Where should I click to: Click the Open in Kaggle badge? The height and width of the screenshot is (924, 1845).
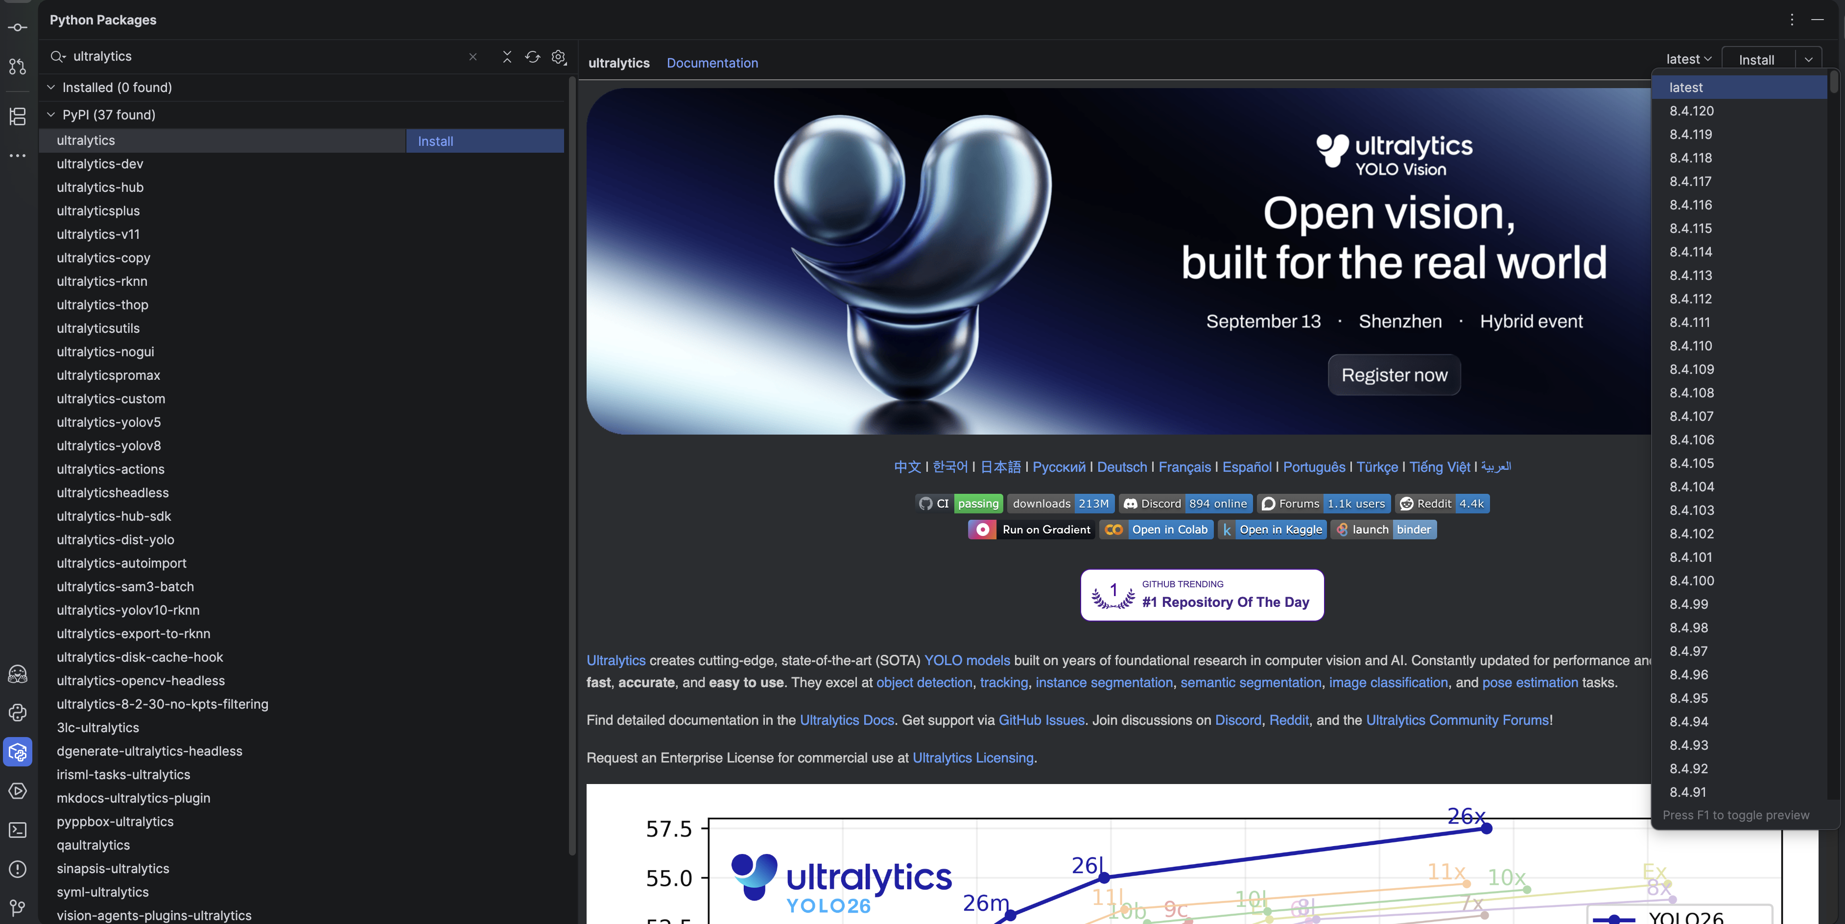[1272, 530]
